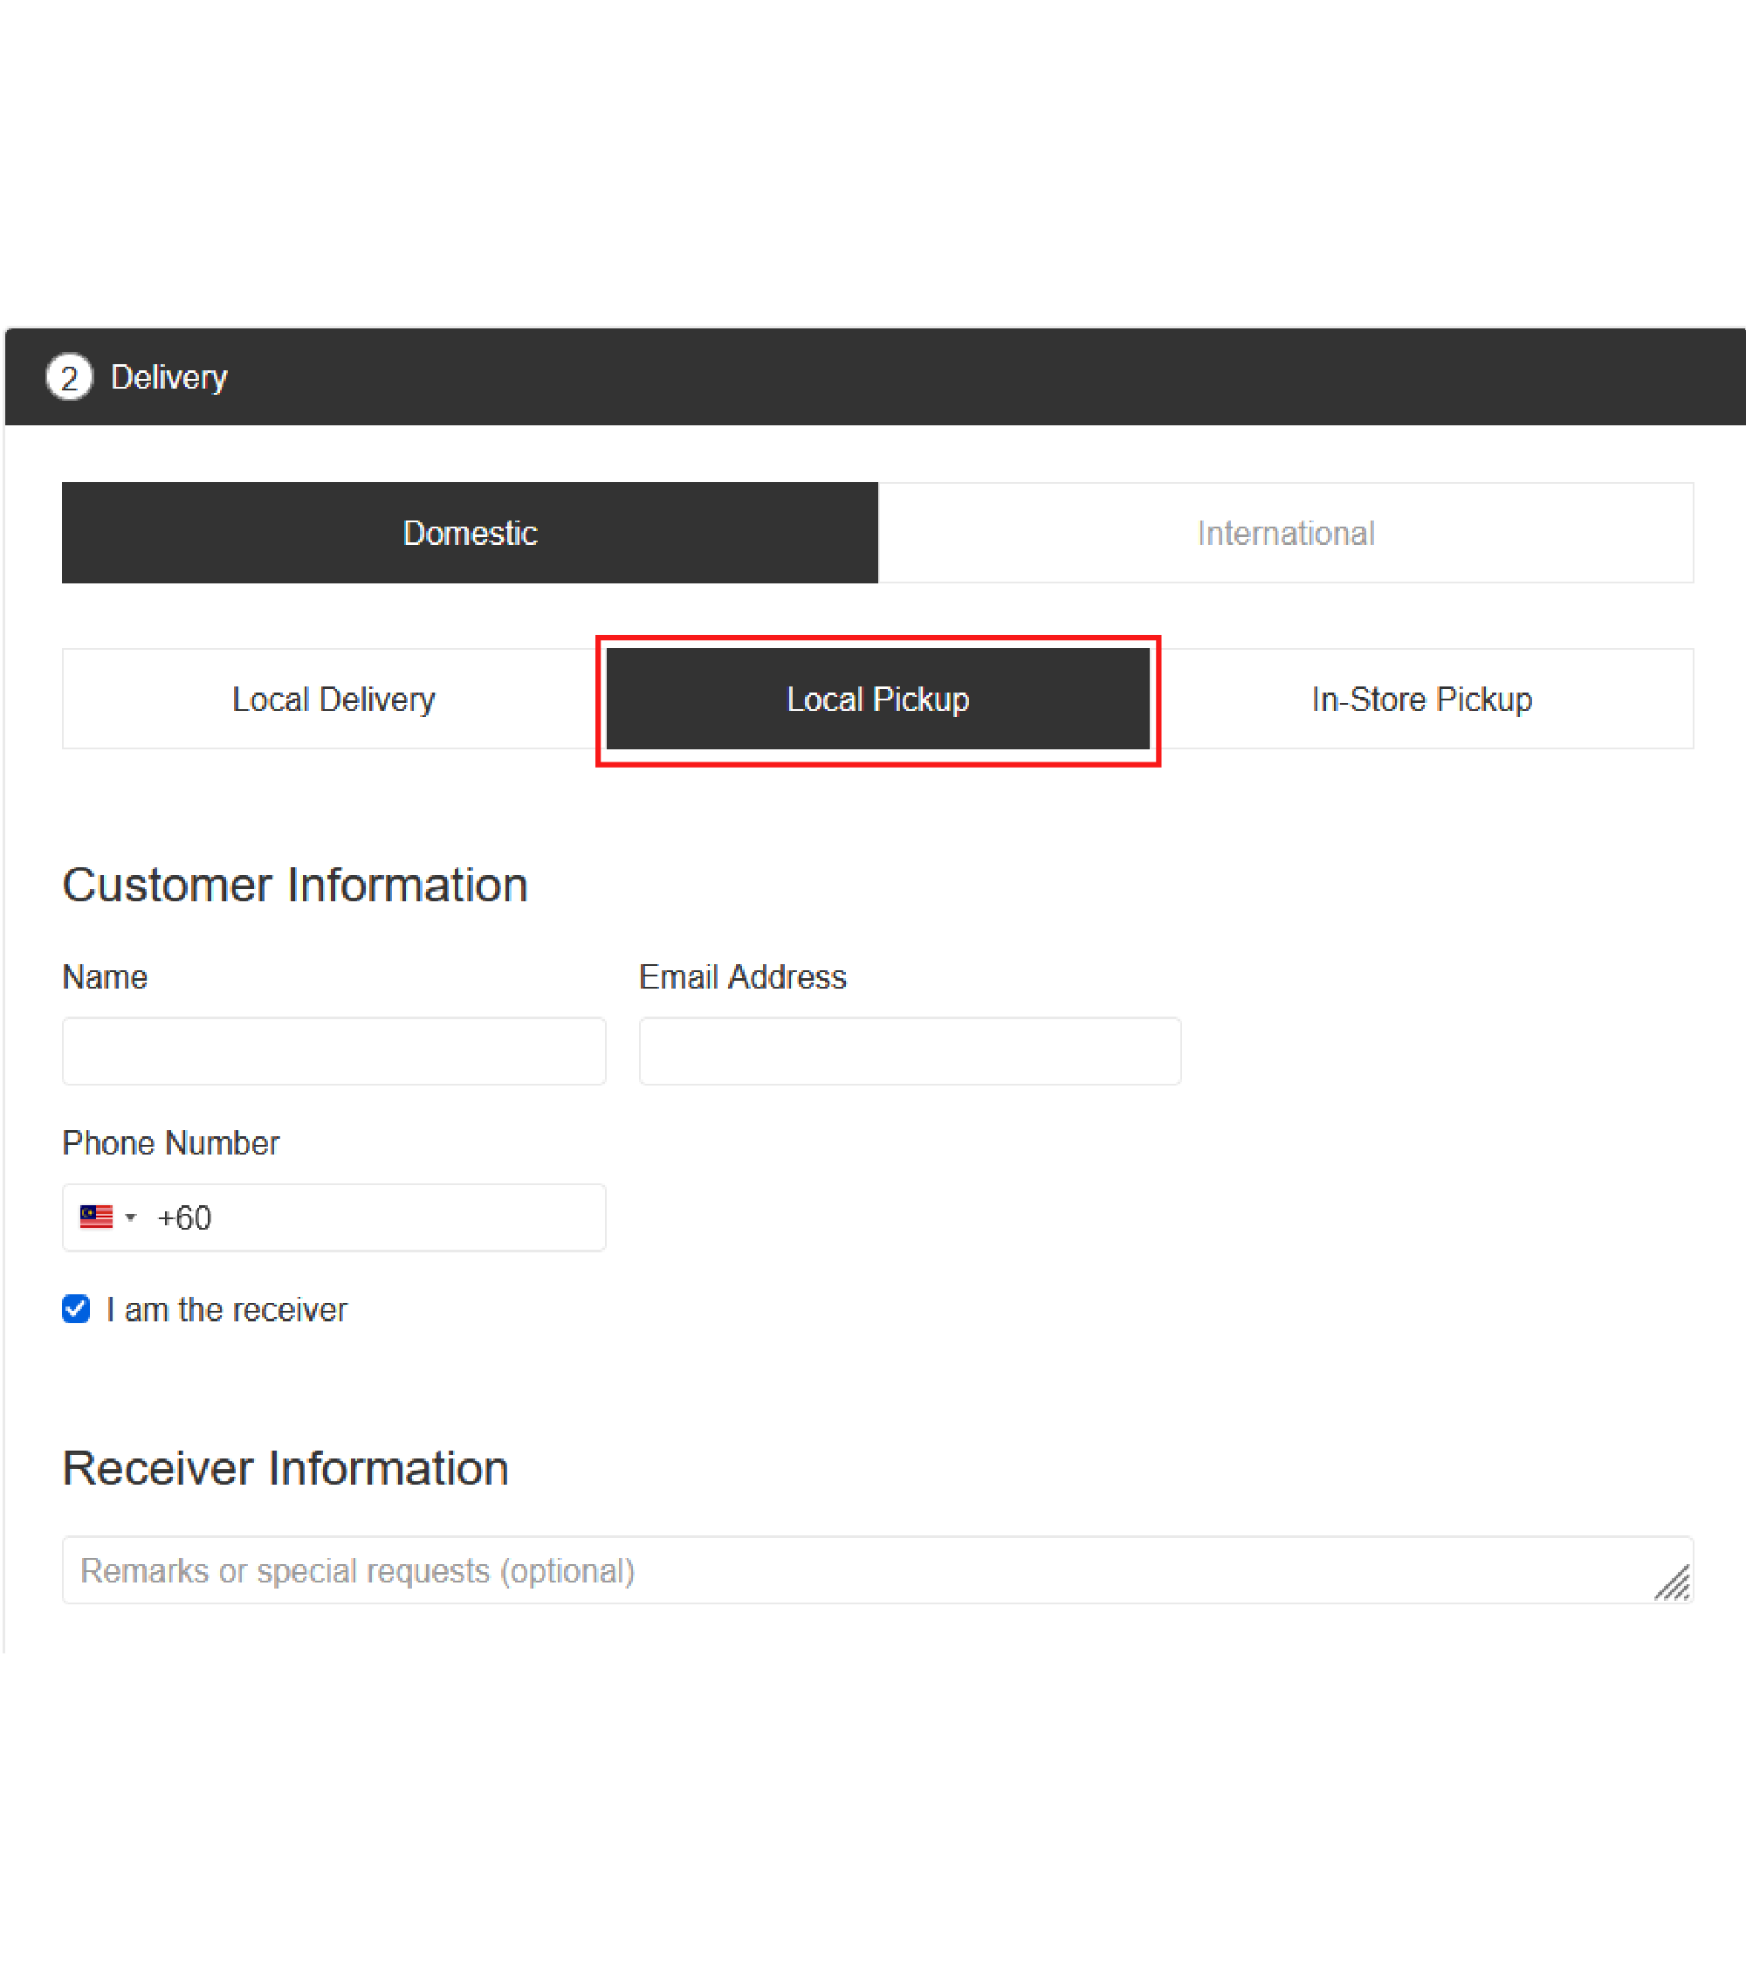Switch to the International tab
Image resolution: width=1746 pixels, height=1965 pixels.
point(1286,533)
